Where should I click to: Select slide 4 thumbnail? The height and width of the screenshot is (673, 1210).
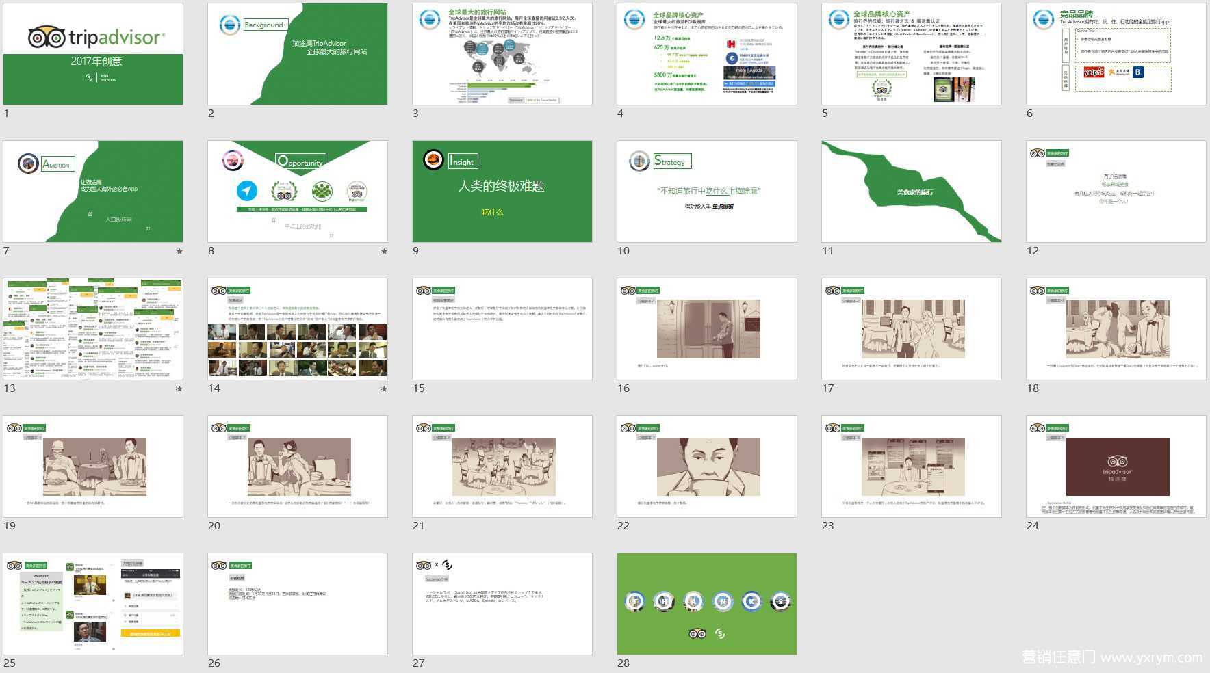point(707,54)
